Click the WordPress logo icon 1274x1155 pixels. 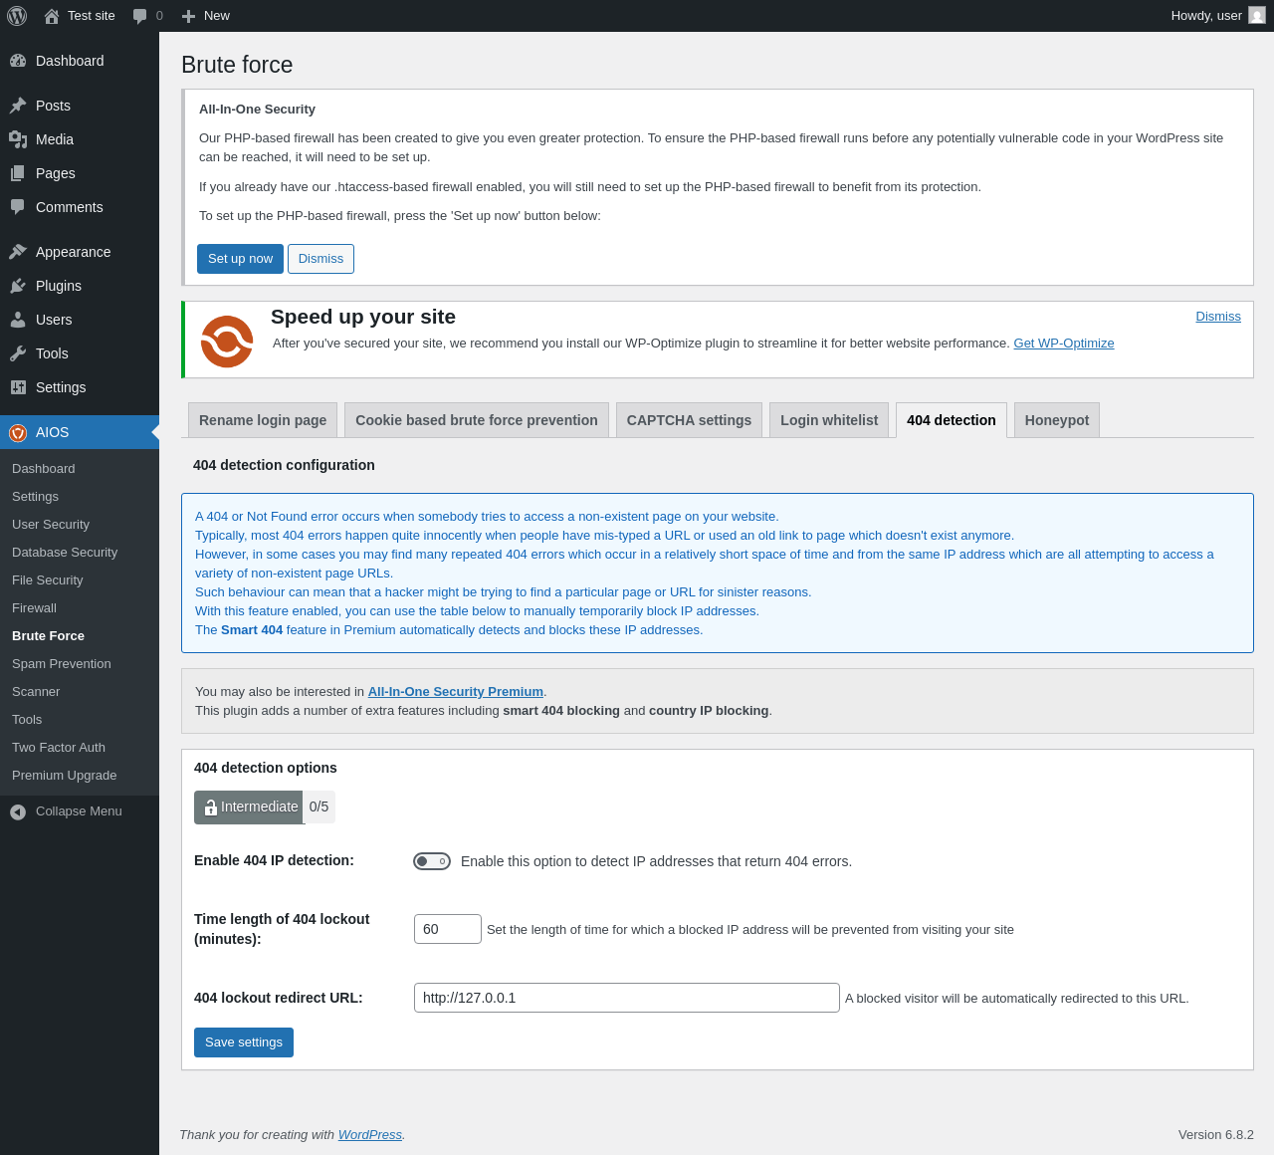17,16
